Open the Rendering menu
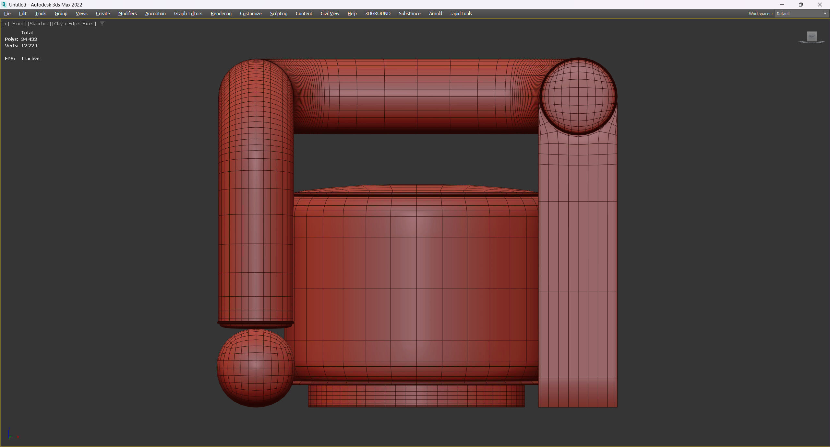This screenshot has height=447, width=830. click(221, 14)
